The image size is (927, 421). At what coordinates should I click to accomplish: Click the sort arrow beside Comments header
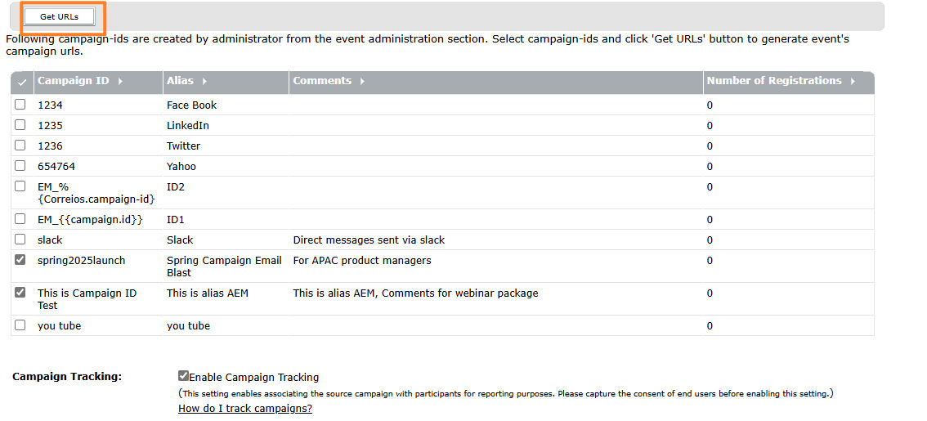(x=362, y=82)
